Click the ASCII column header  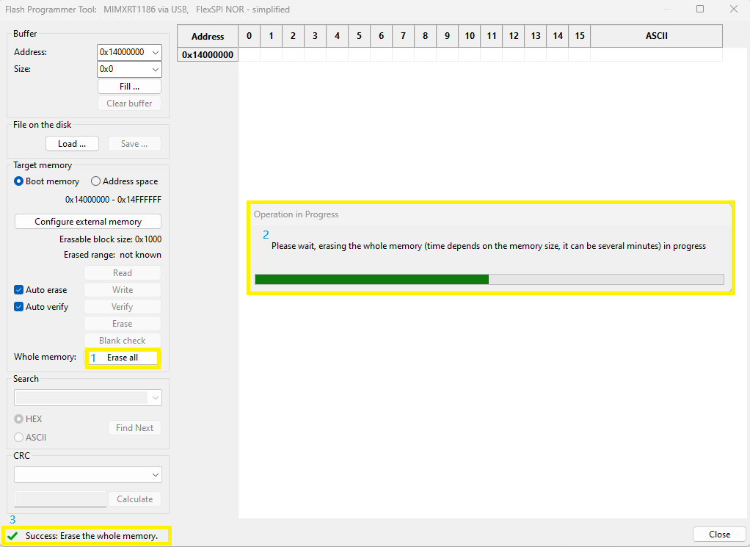656,36
